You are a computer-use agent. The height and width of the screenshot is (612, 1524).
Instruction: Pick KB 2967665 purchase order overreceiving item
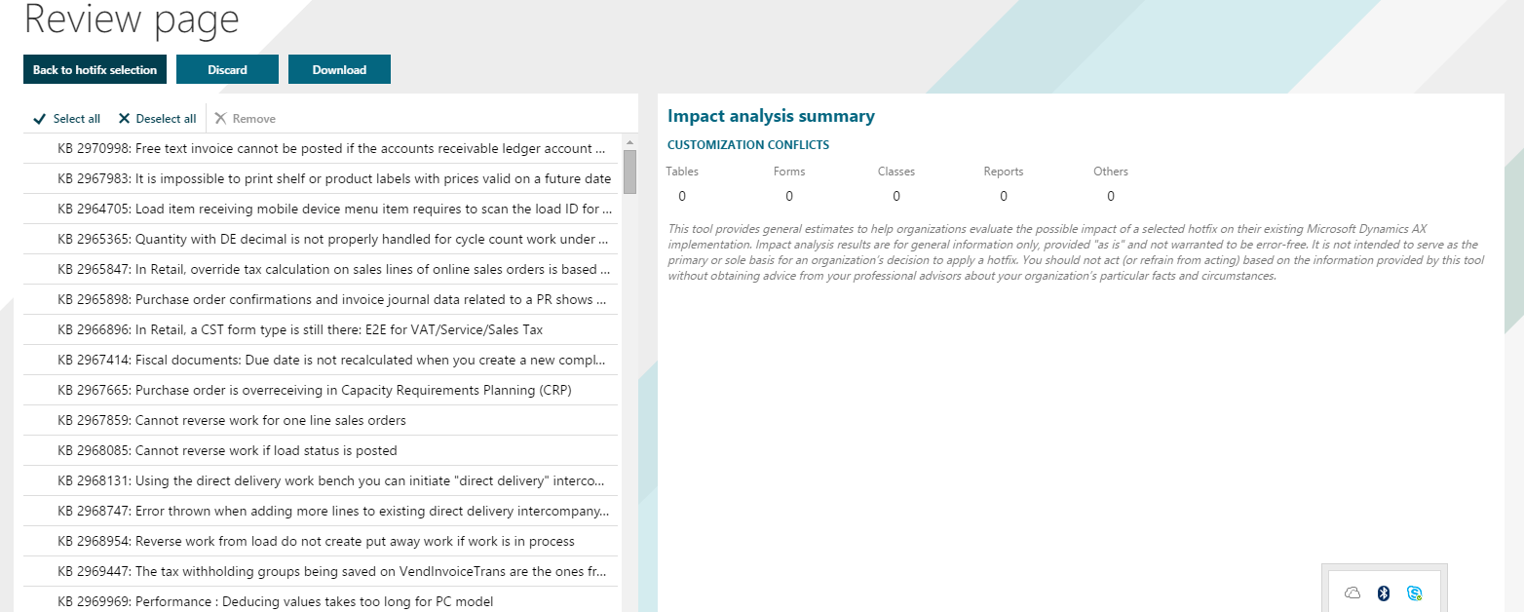(x=314, y=390)
